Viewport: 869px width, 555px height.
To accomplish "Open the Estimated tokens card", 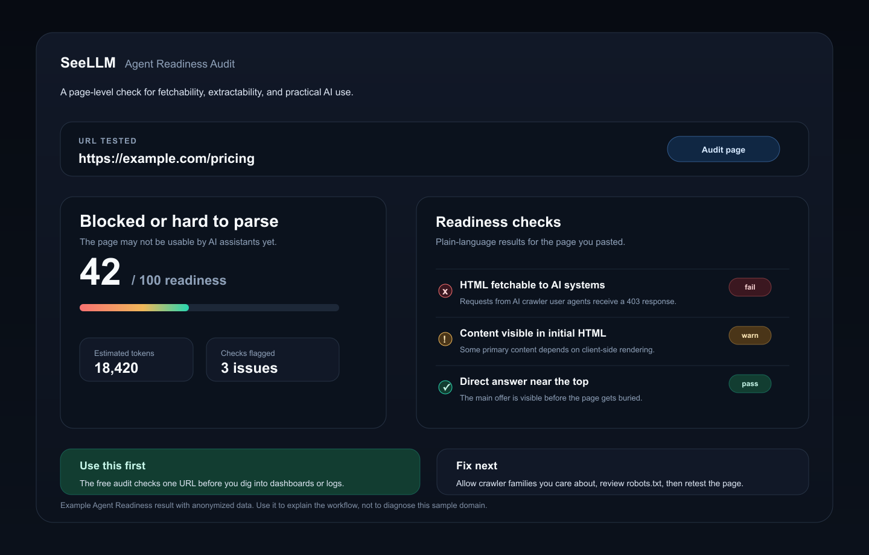I will pyautogui.click(x=136, y=360).
